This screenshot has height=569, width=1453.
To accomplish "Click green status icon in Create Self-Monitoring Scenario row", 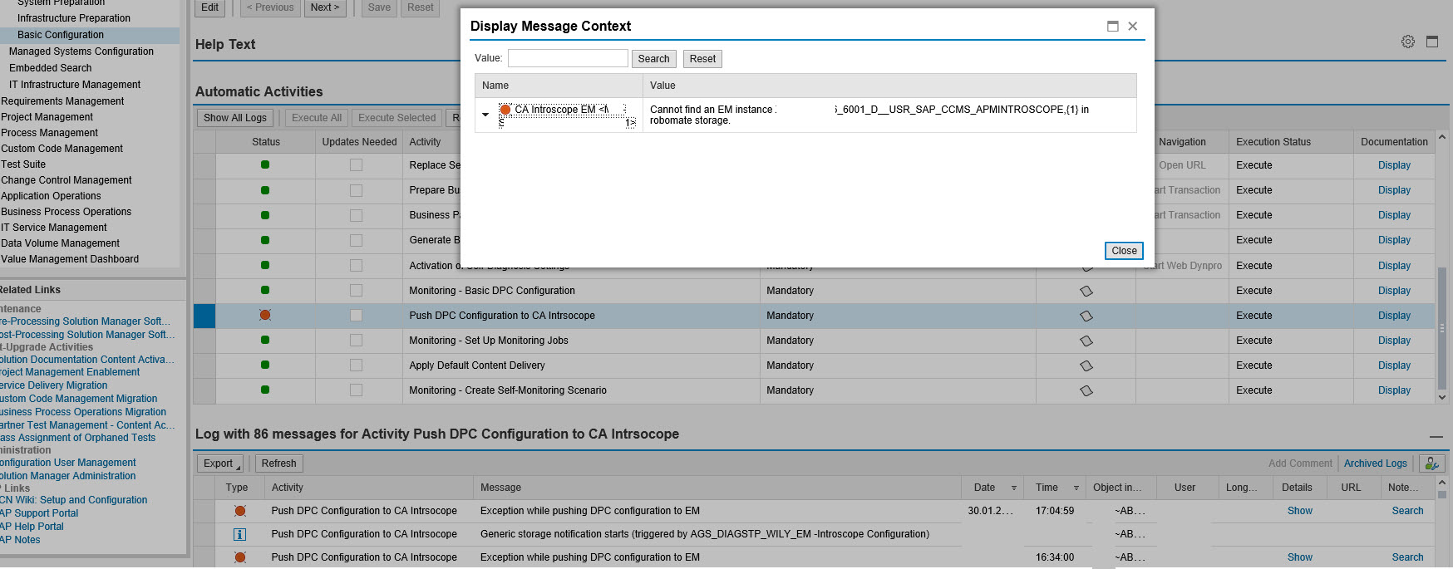I will 265,390.
